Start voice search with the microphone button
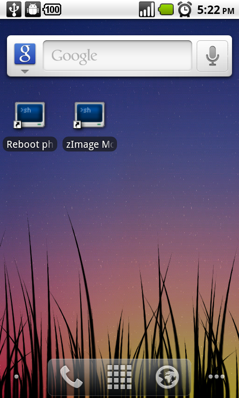 coord(212,56)
